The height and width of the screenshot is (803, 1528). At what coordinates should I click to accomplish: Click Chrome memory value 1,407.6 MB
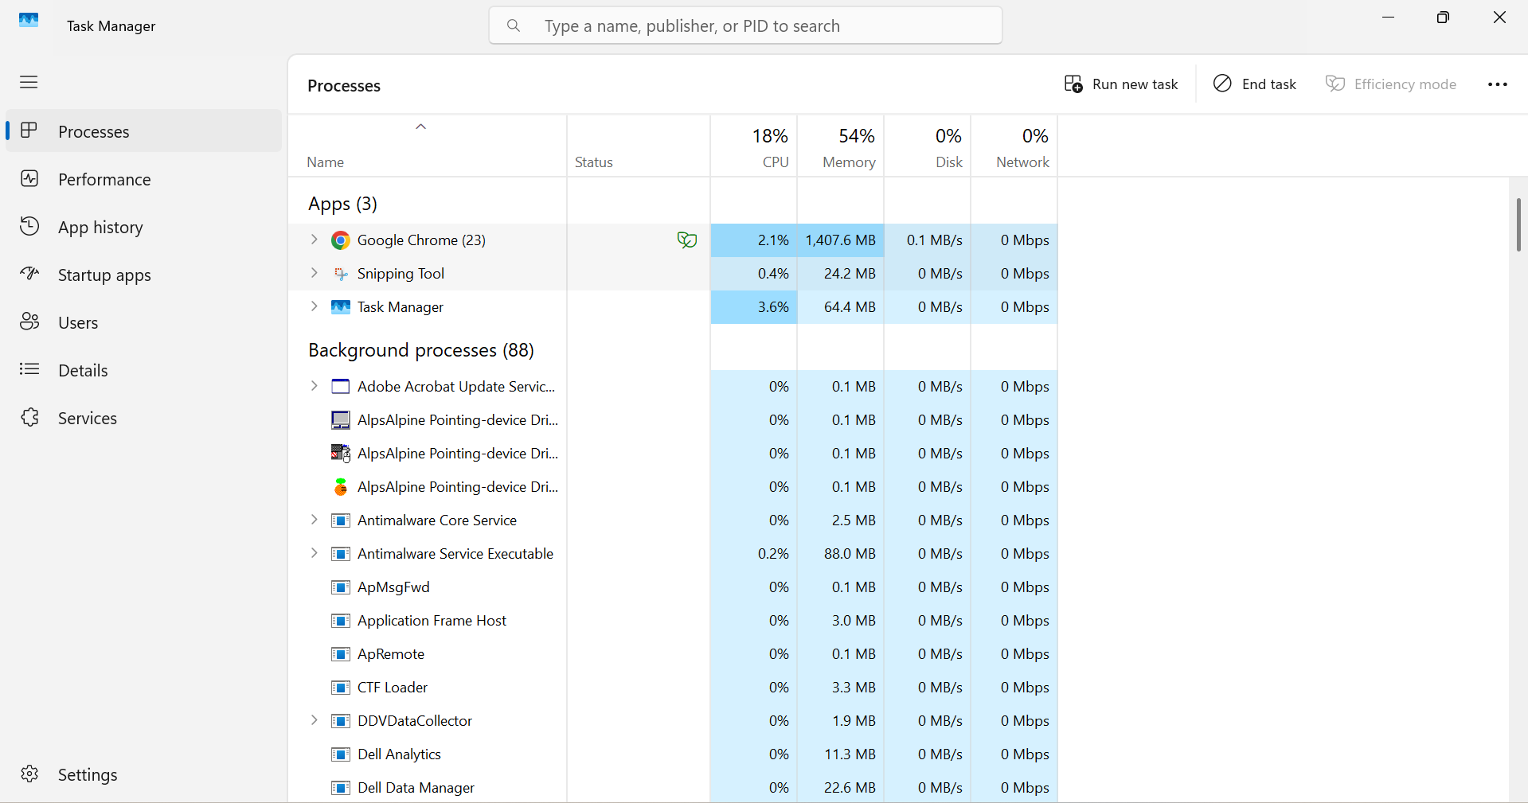(840, 240)
